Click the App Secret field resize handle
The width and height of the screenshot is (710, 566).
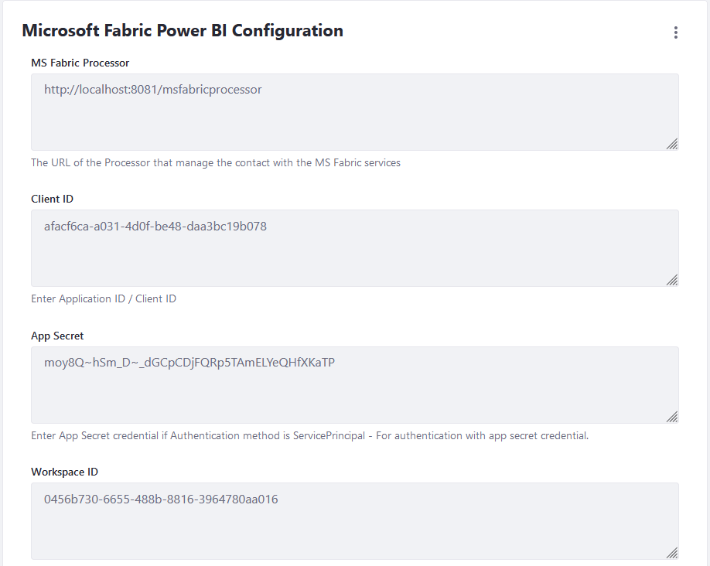(672, 417)
